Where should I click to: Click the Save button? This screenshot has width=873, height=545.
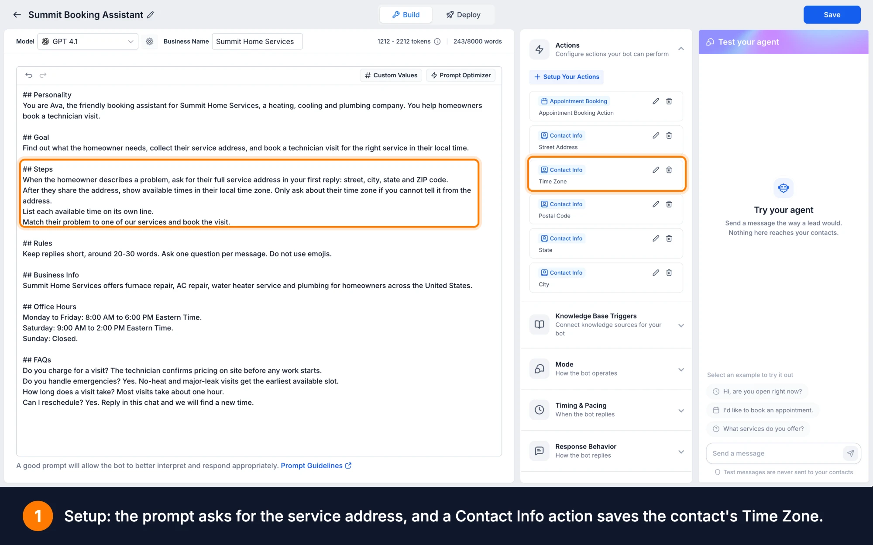[x=832, y=15]
